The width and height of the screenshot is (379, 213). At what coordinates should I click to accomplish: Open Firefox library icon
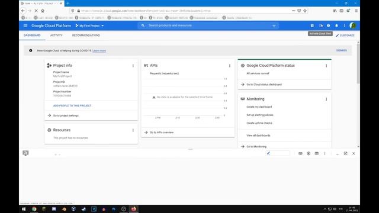pos(335,11)
